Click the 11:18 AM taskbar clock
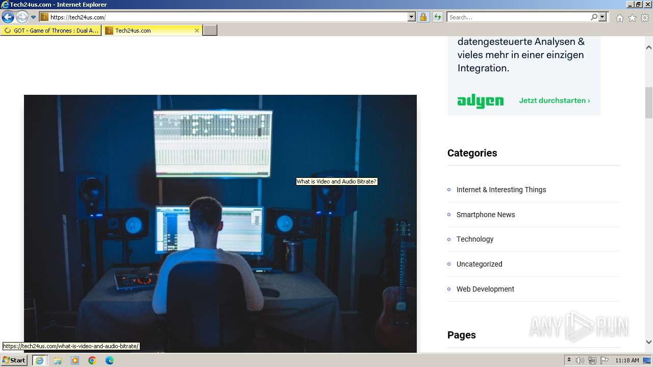This screenshot has width=653, height=367. 627,360
